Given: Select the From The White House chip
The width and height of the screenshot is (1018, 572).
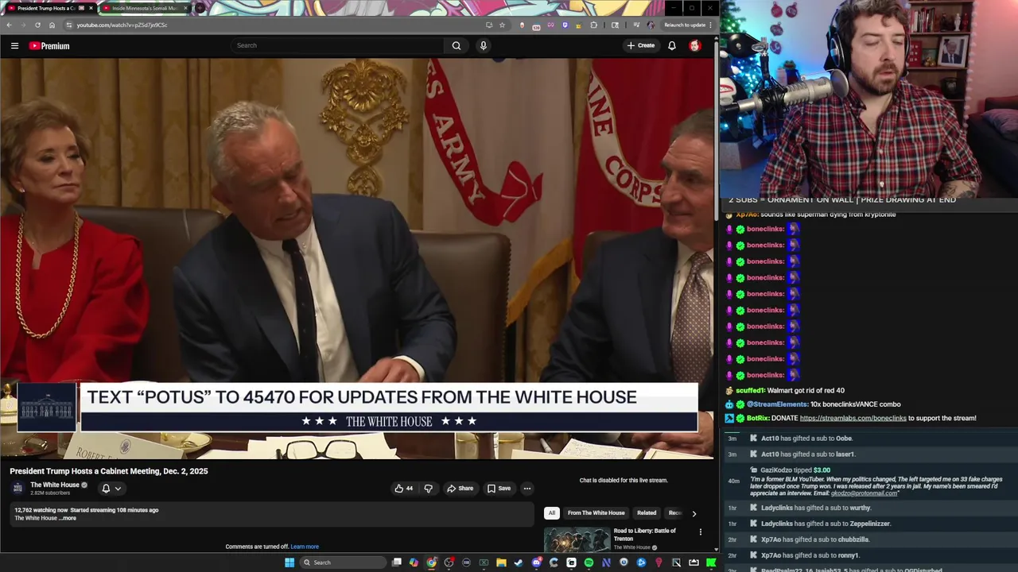Looking at the screenshot, I should (596, 512).
